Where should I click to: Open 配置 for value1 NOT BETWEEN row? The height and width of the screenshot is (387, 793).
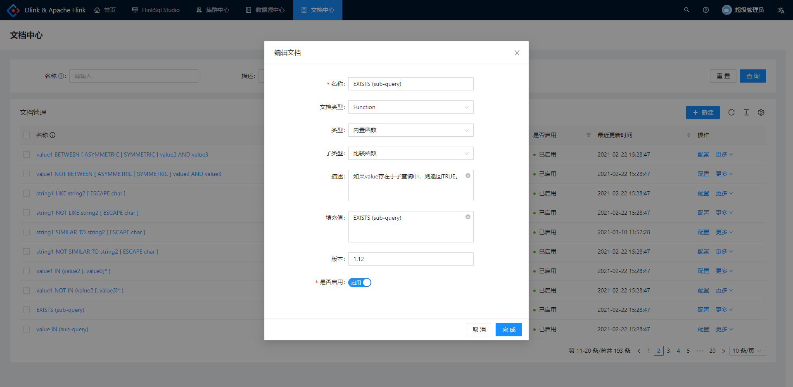pos(703,174)
